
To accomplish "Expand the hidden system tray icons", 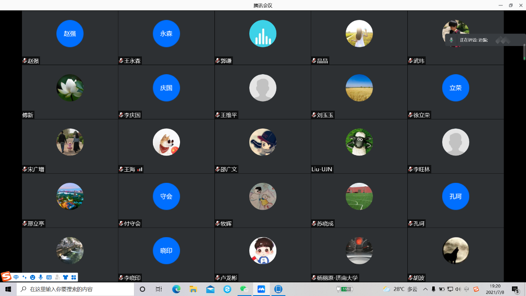I will (x=425, y=289).
